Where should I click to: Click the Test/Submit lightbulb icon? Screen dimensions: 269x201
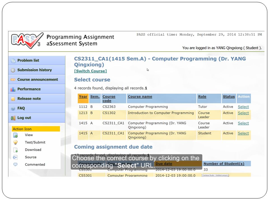coord(15,142)
